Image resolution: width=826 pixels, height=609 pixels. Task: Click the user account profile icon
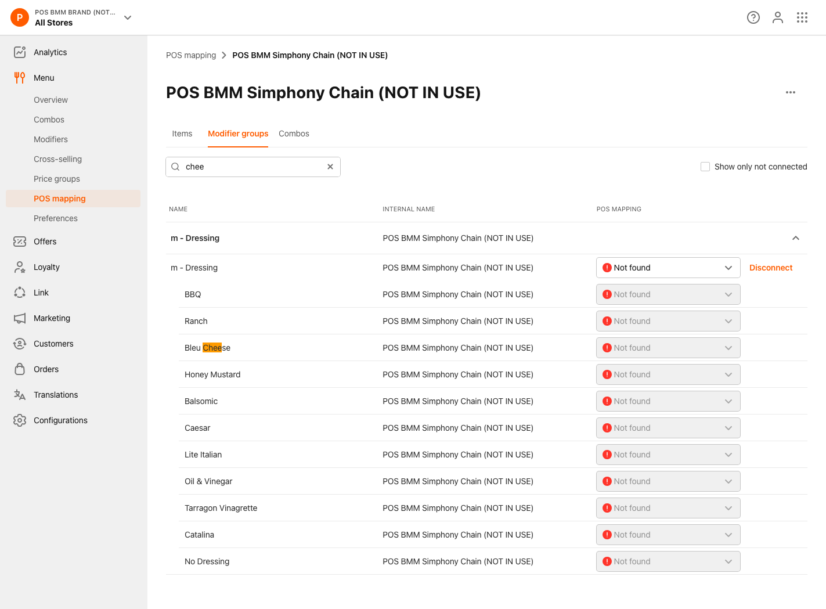coord(777,17)
